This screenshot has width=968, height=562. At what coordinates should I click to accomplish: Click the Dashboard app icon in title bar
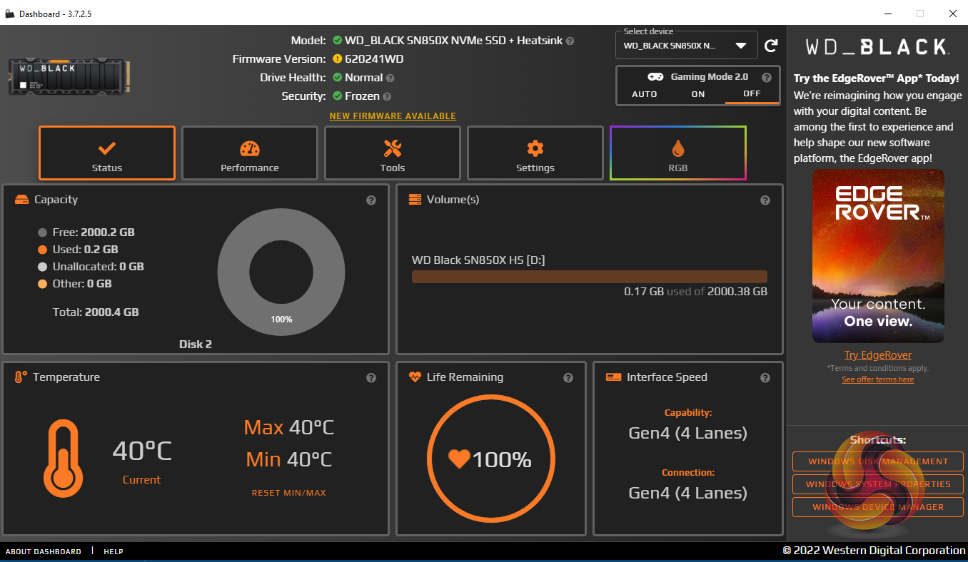pyautogui.click(x=10, y=14)
